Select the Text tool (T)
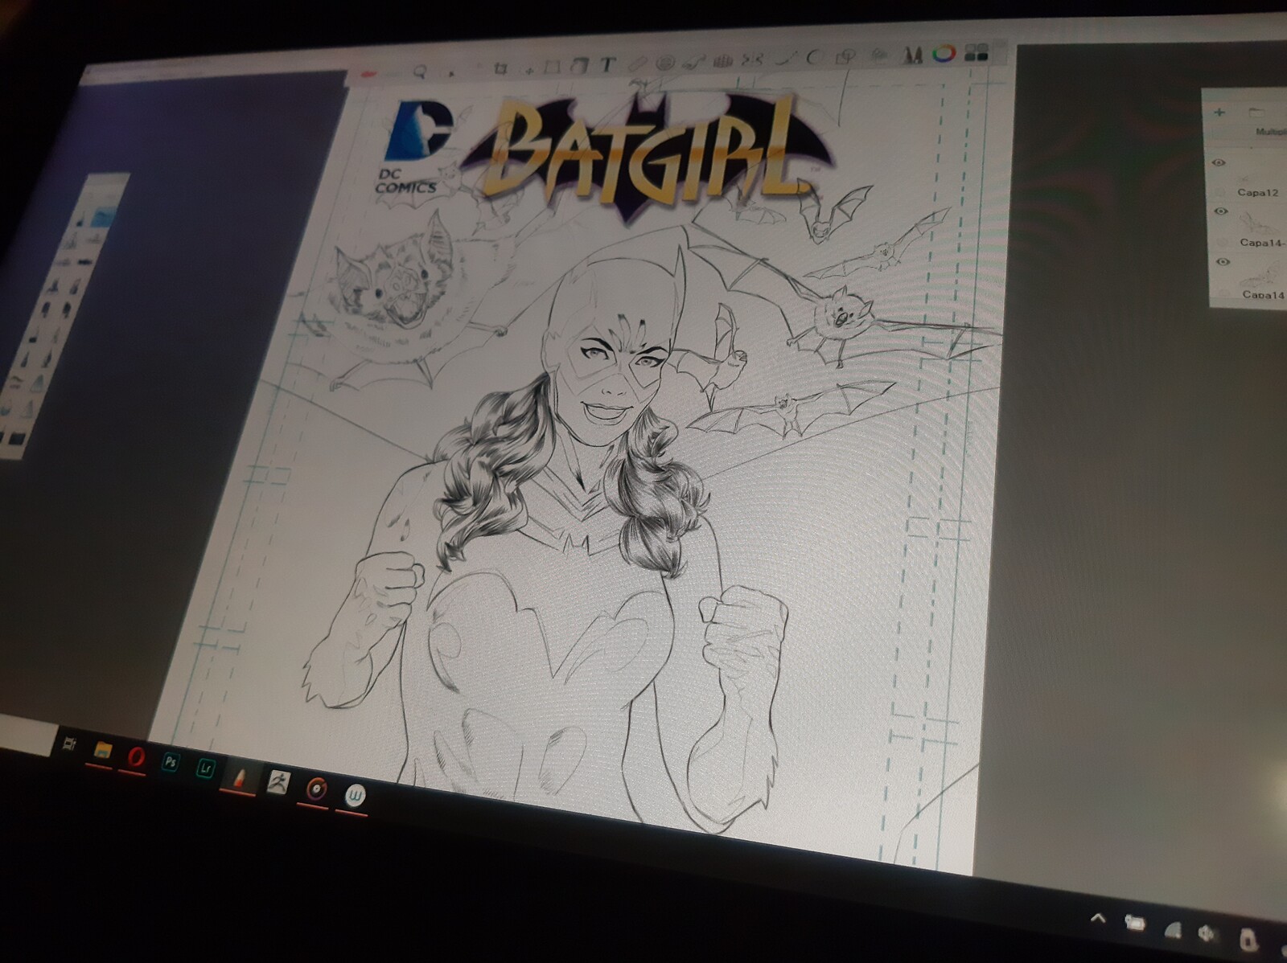The width and height of the screenshot is (1287, 963). click(607, 64)
